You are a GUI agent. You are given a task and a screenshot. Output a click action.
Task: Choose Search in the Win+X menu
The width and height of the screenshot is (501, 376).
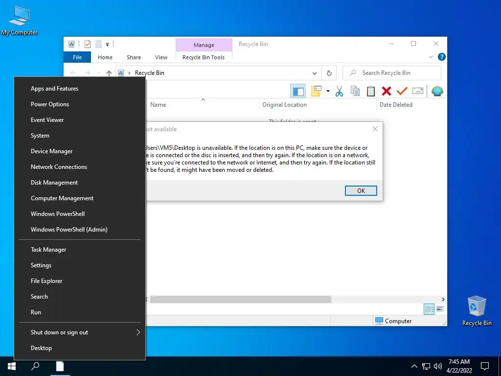(x=80, y=297)
